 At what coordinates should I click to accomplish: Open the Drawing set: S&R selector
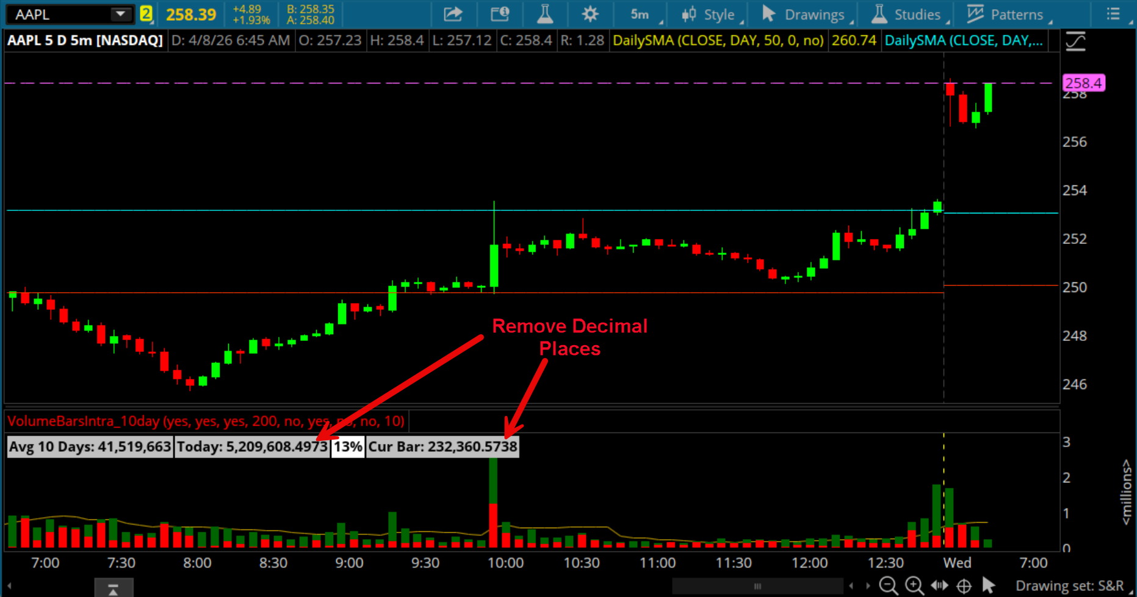[1069, 586]
